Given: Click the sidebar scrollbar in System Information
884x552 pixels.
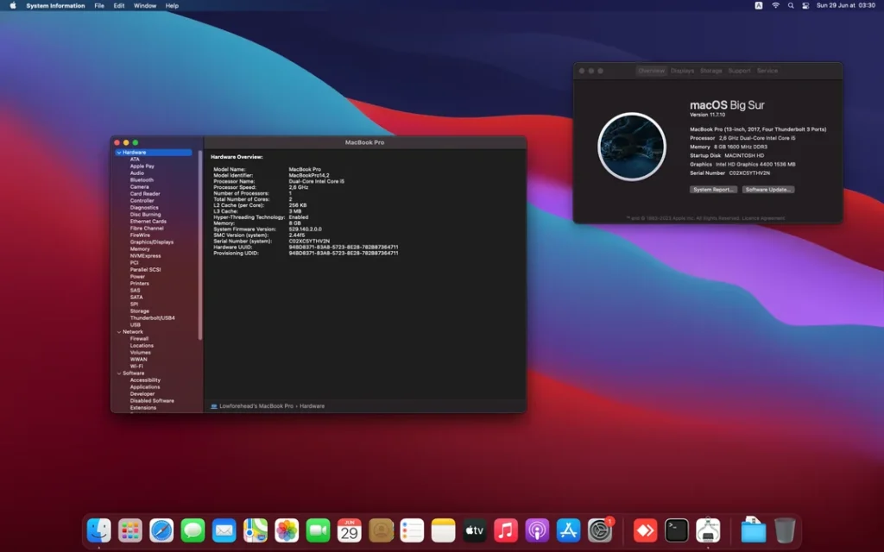Looking at the screenshot, I should pos(200,245).
